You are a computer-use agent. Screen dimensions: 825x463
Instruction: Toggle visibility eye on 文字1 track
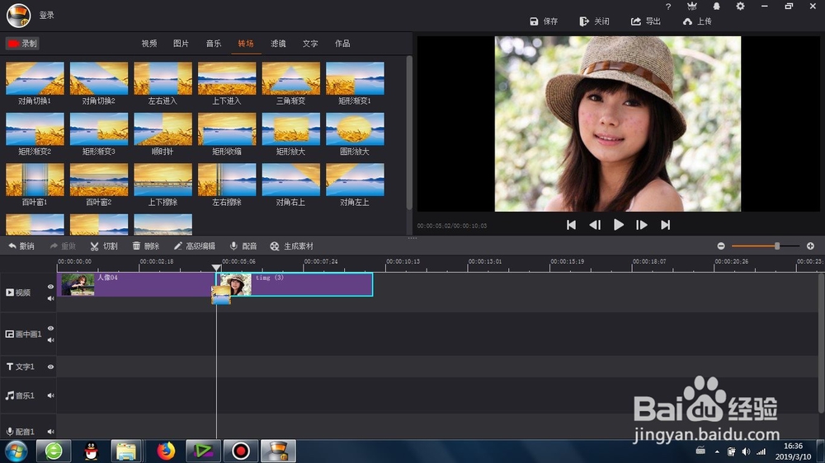(50, 367)
